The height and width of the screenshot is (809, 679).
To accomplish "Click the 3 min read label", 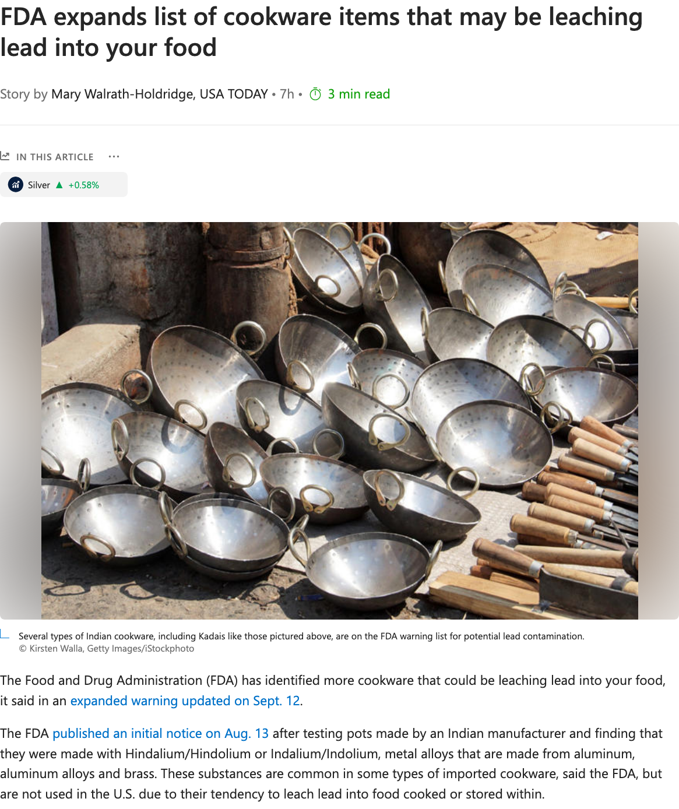I will click(x=358, y=94).
